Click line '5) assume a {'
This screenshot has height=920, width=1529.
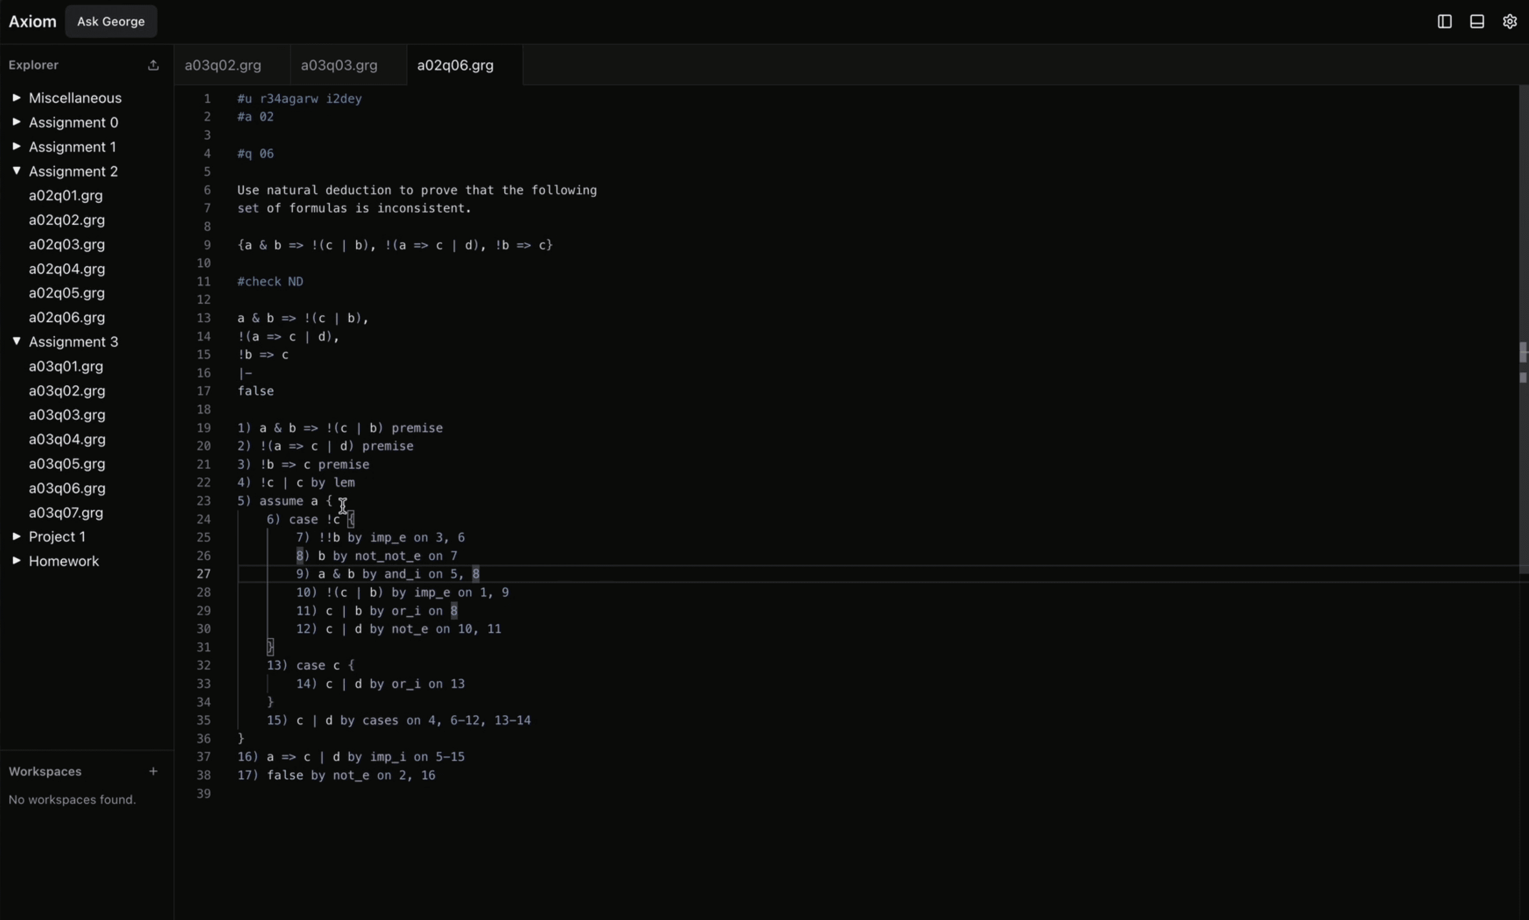point(285,501)
